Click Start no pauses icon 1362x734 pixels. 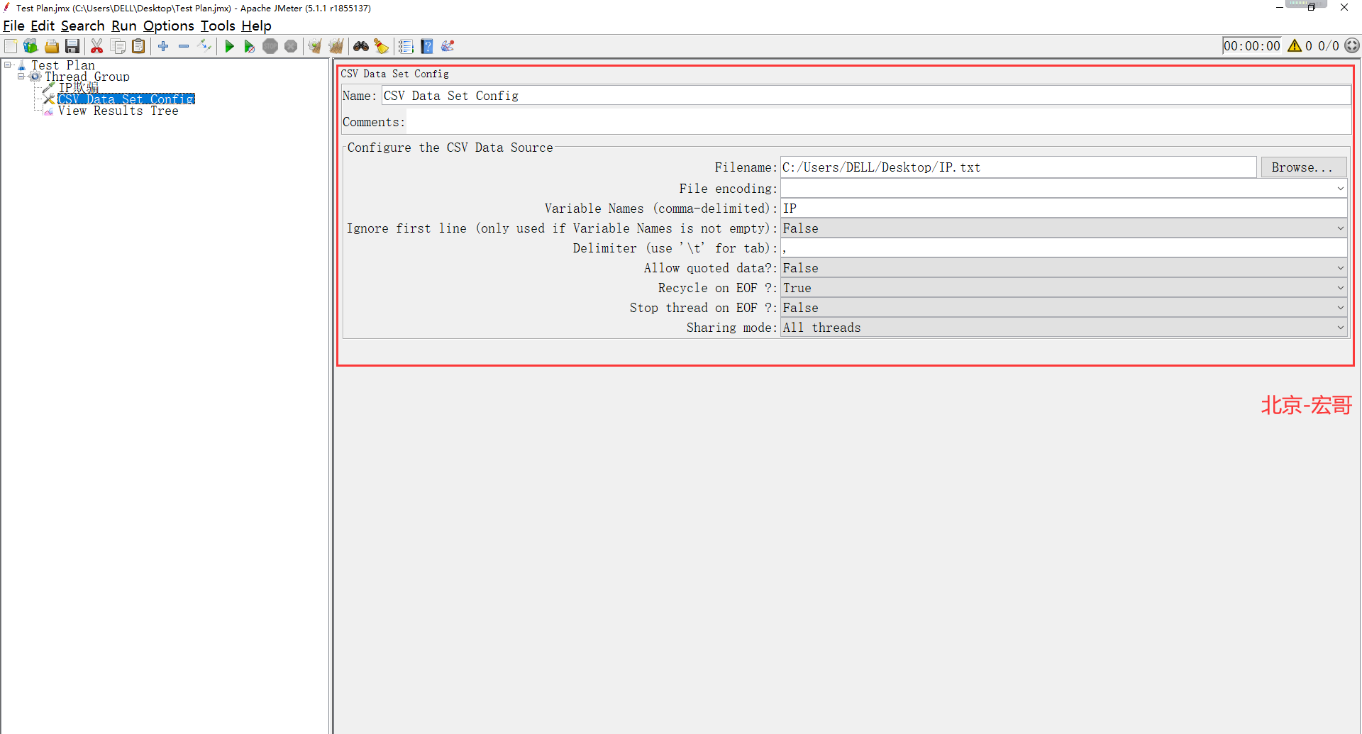(250, 46)
